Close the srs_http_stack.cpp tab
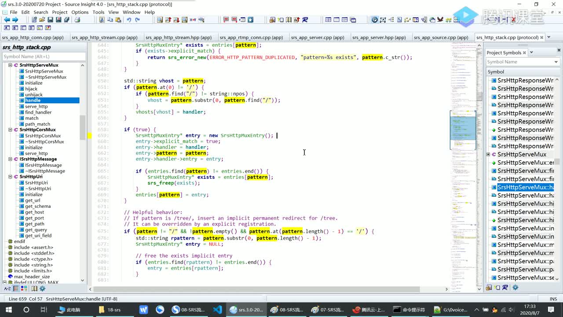 pyautogui.click(x=541, y=37)
